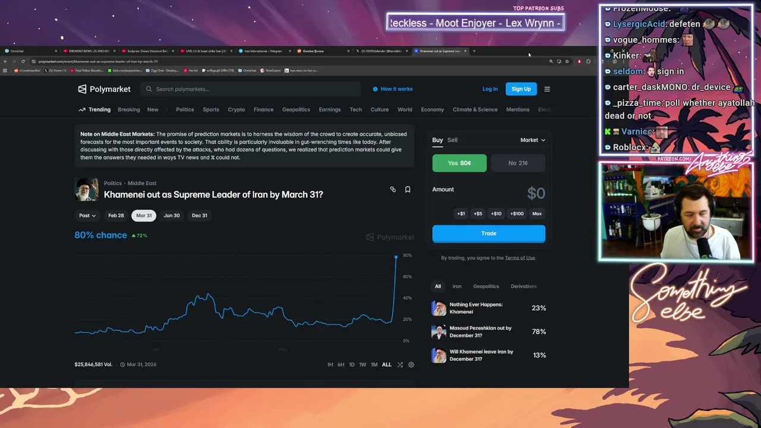761x428 pixels.
Task: Filter related markets by Derivatives
Action: [524, 287]
